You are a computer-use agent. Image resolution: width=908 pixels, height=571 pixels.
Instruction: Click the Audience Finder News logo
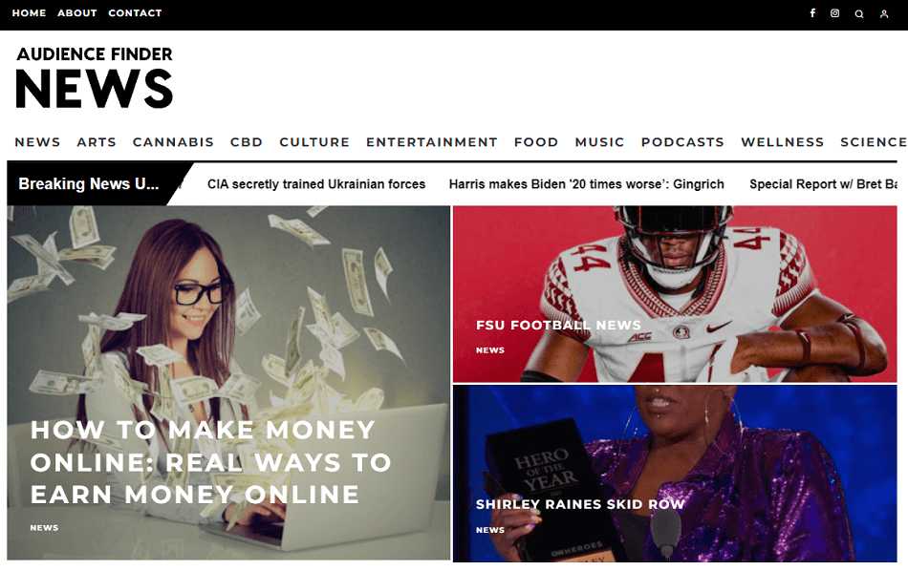click(95, 77)
